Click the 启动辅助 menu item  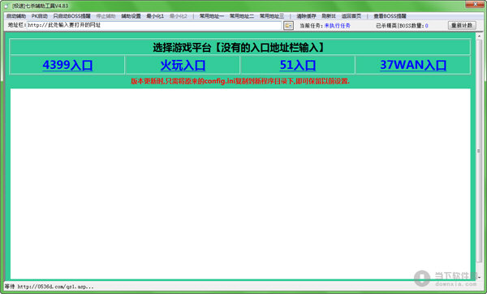click(16, 16)
